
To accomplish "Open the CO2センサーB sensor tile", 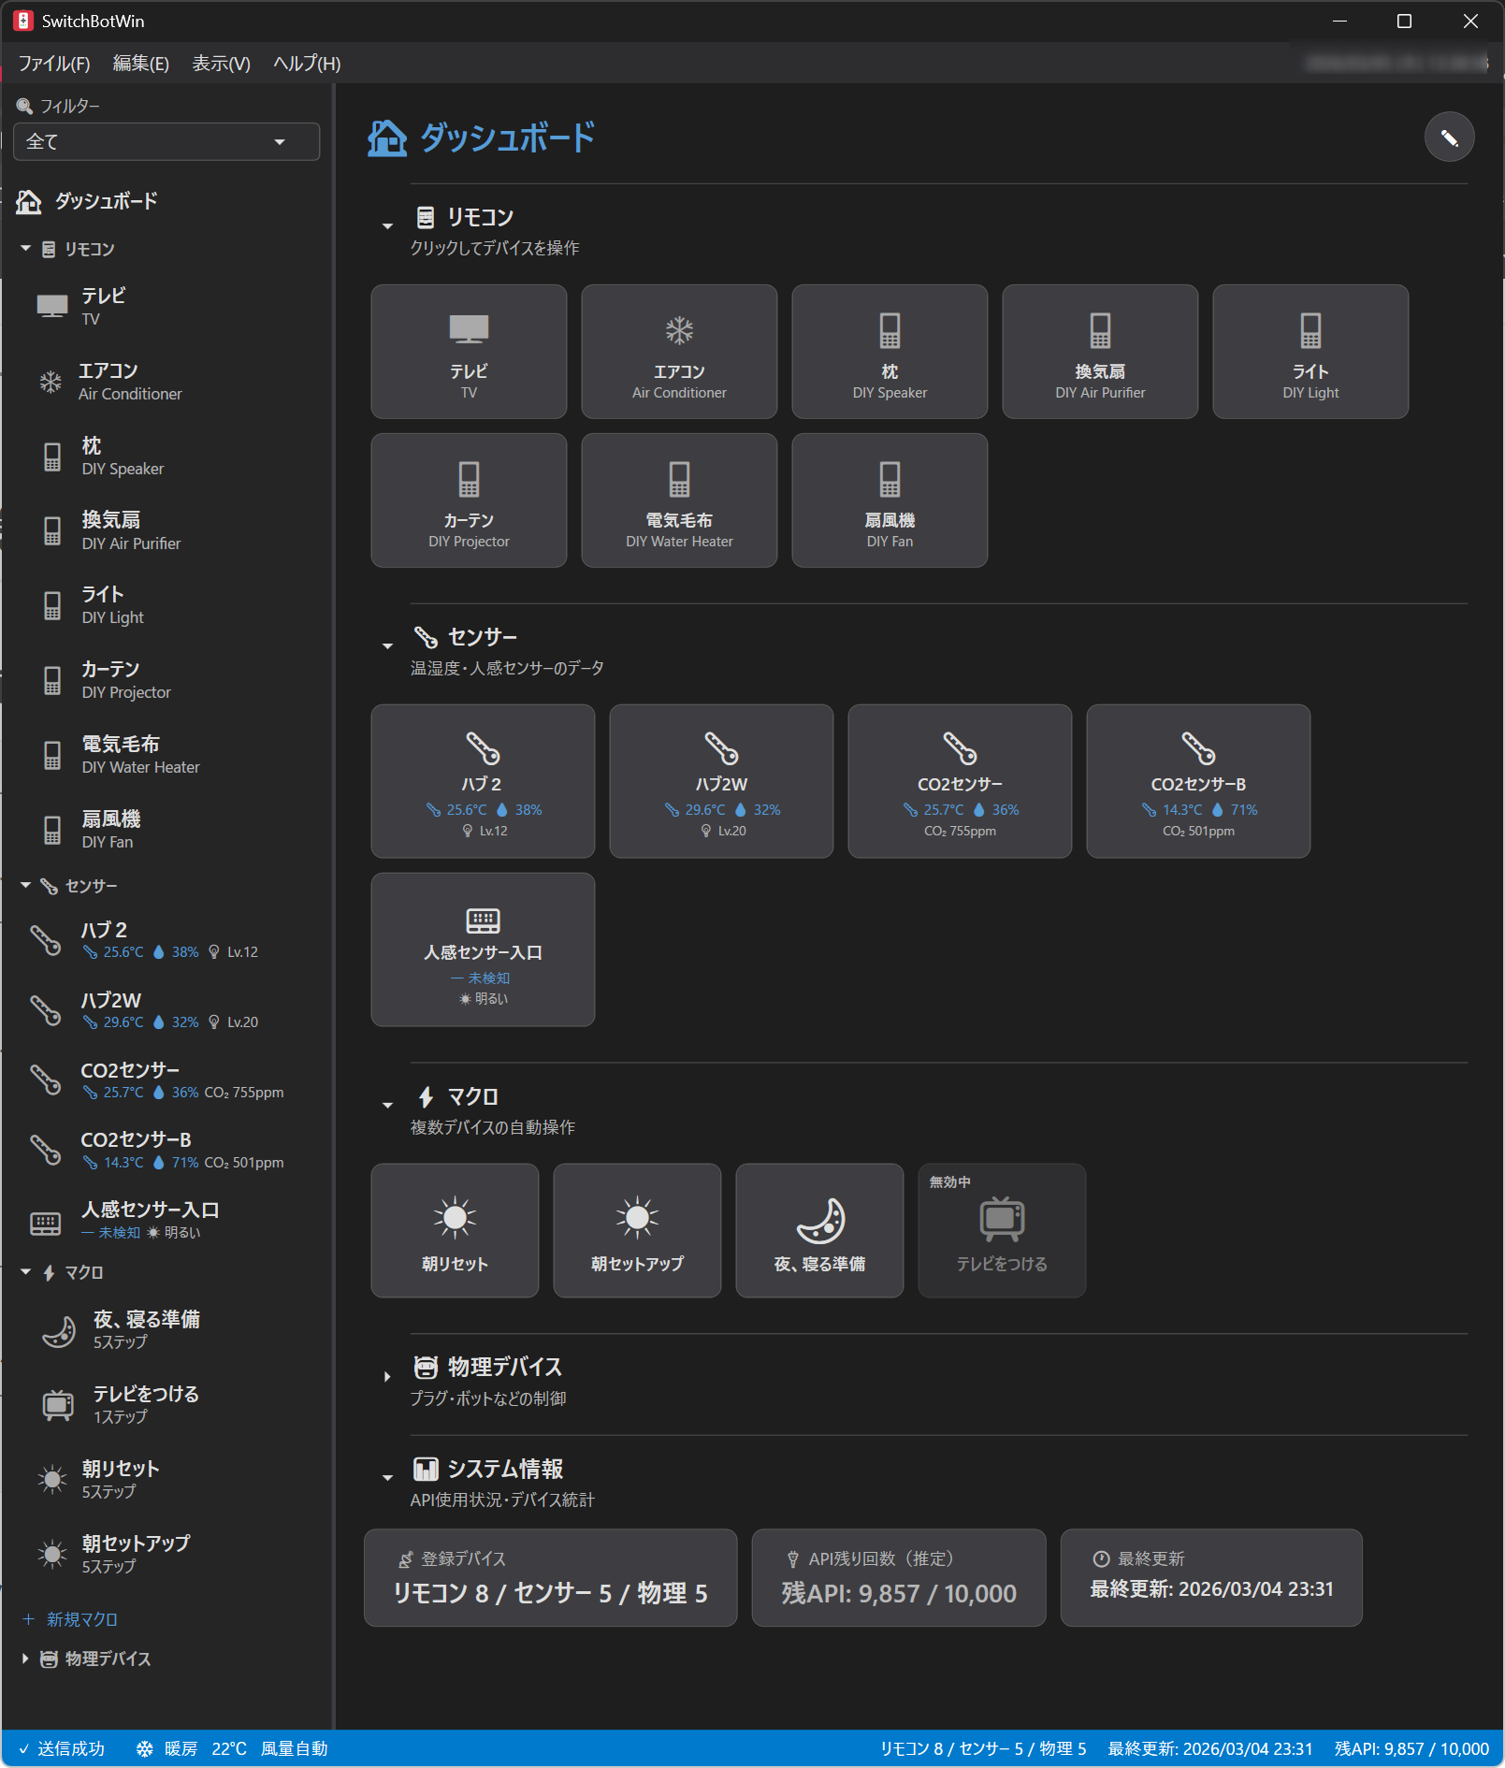I will pos(1198,781).
